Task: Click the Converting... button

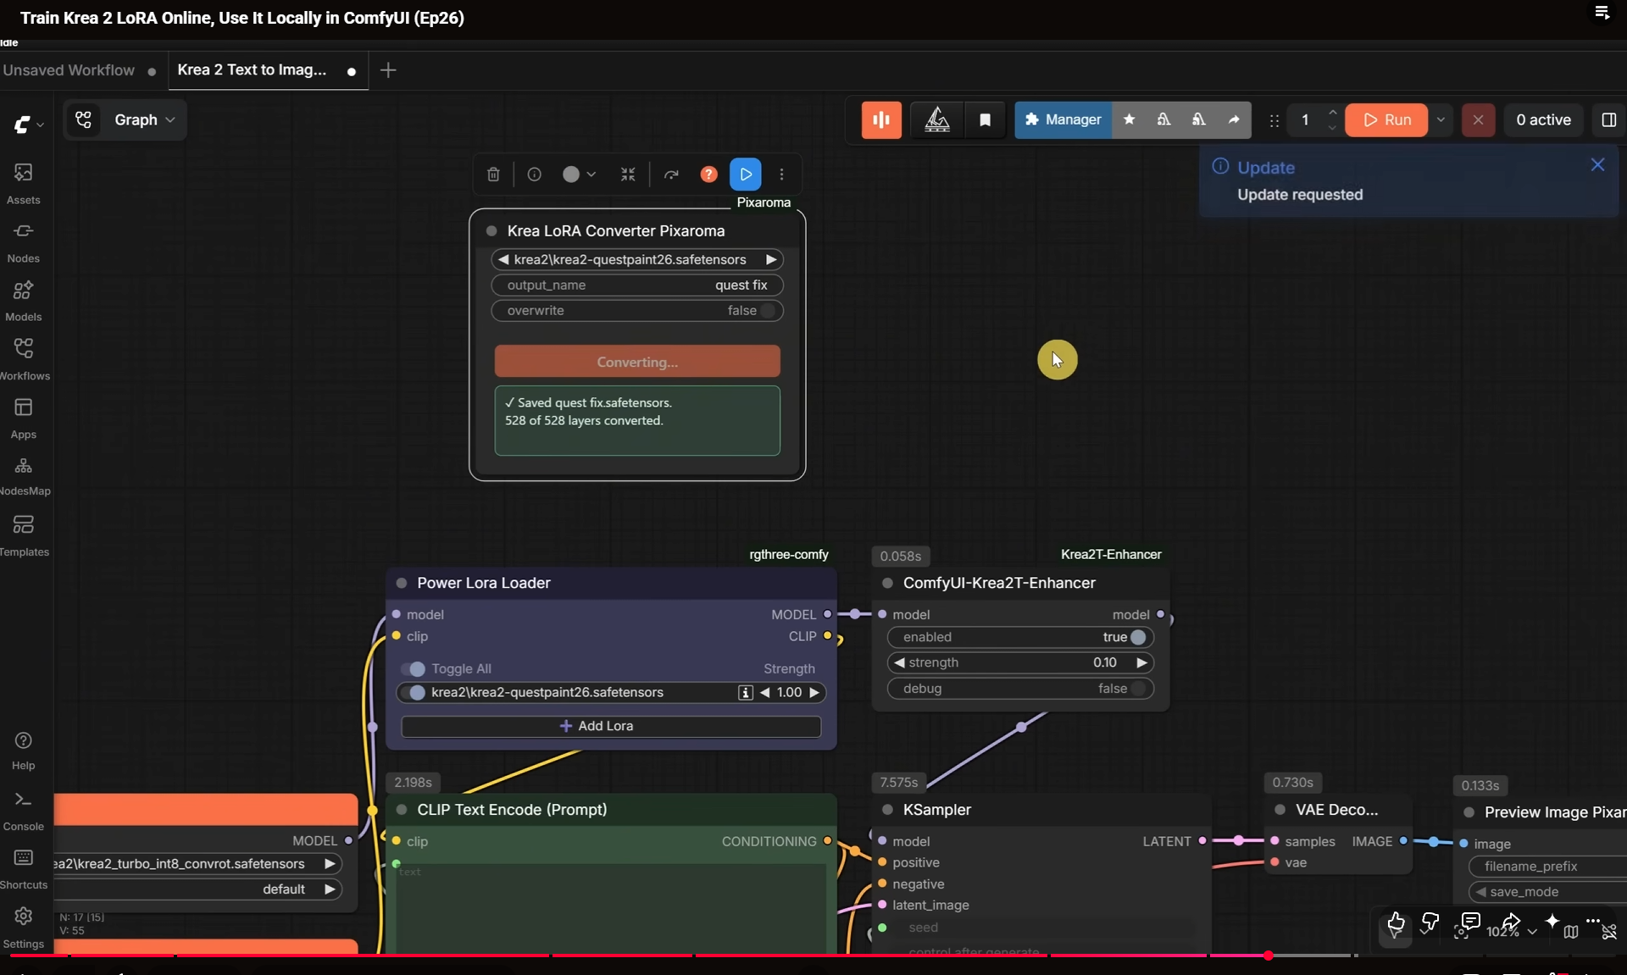Action: (x=637, y=362)
